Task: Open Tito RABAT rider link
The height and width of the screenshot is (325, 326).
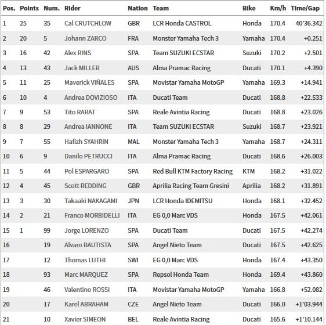Action: 79,112
